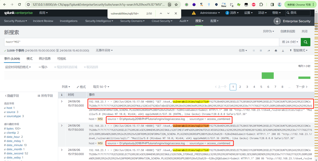Print the search results

click(x=276, y=51)
